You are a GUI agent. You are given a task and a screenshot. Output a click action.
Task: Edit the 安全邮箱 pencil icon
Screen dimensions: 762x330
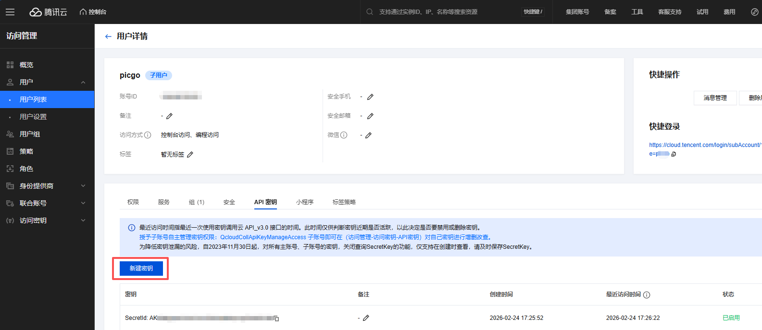(x=370, y=116)
